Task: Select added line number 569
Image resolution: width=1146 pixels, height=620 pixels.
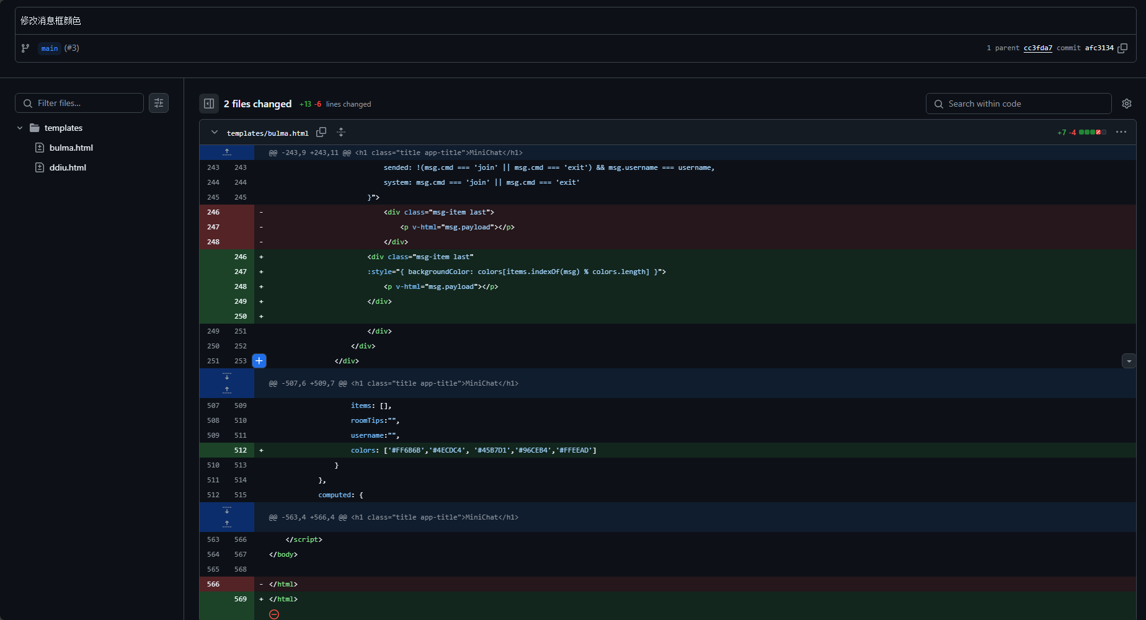Action: [x=241, y=599]
